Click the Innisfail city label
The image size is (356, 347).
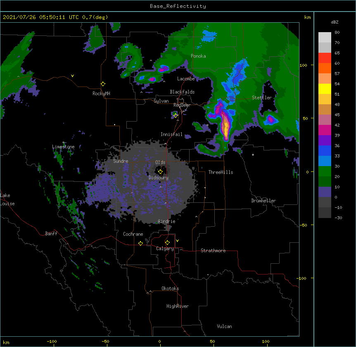click(x=171, y=134)
